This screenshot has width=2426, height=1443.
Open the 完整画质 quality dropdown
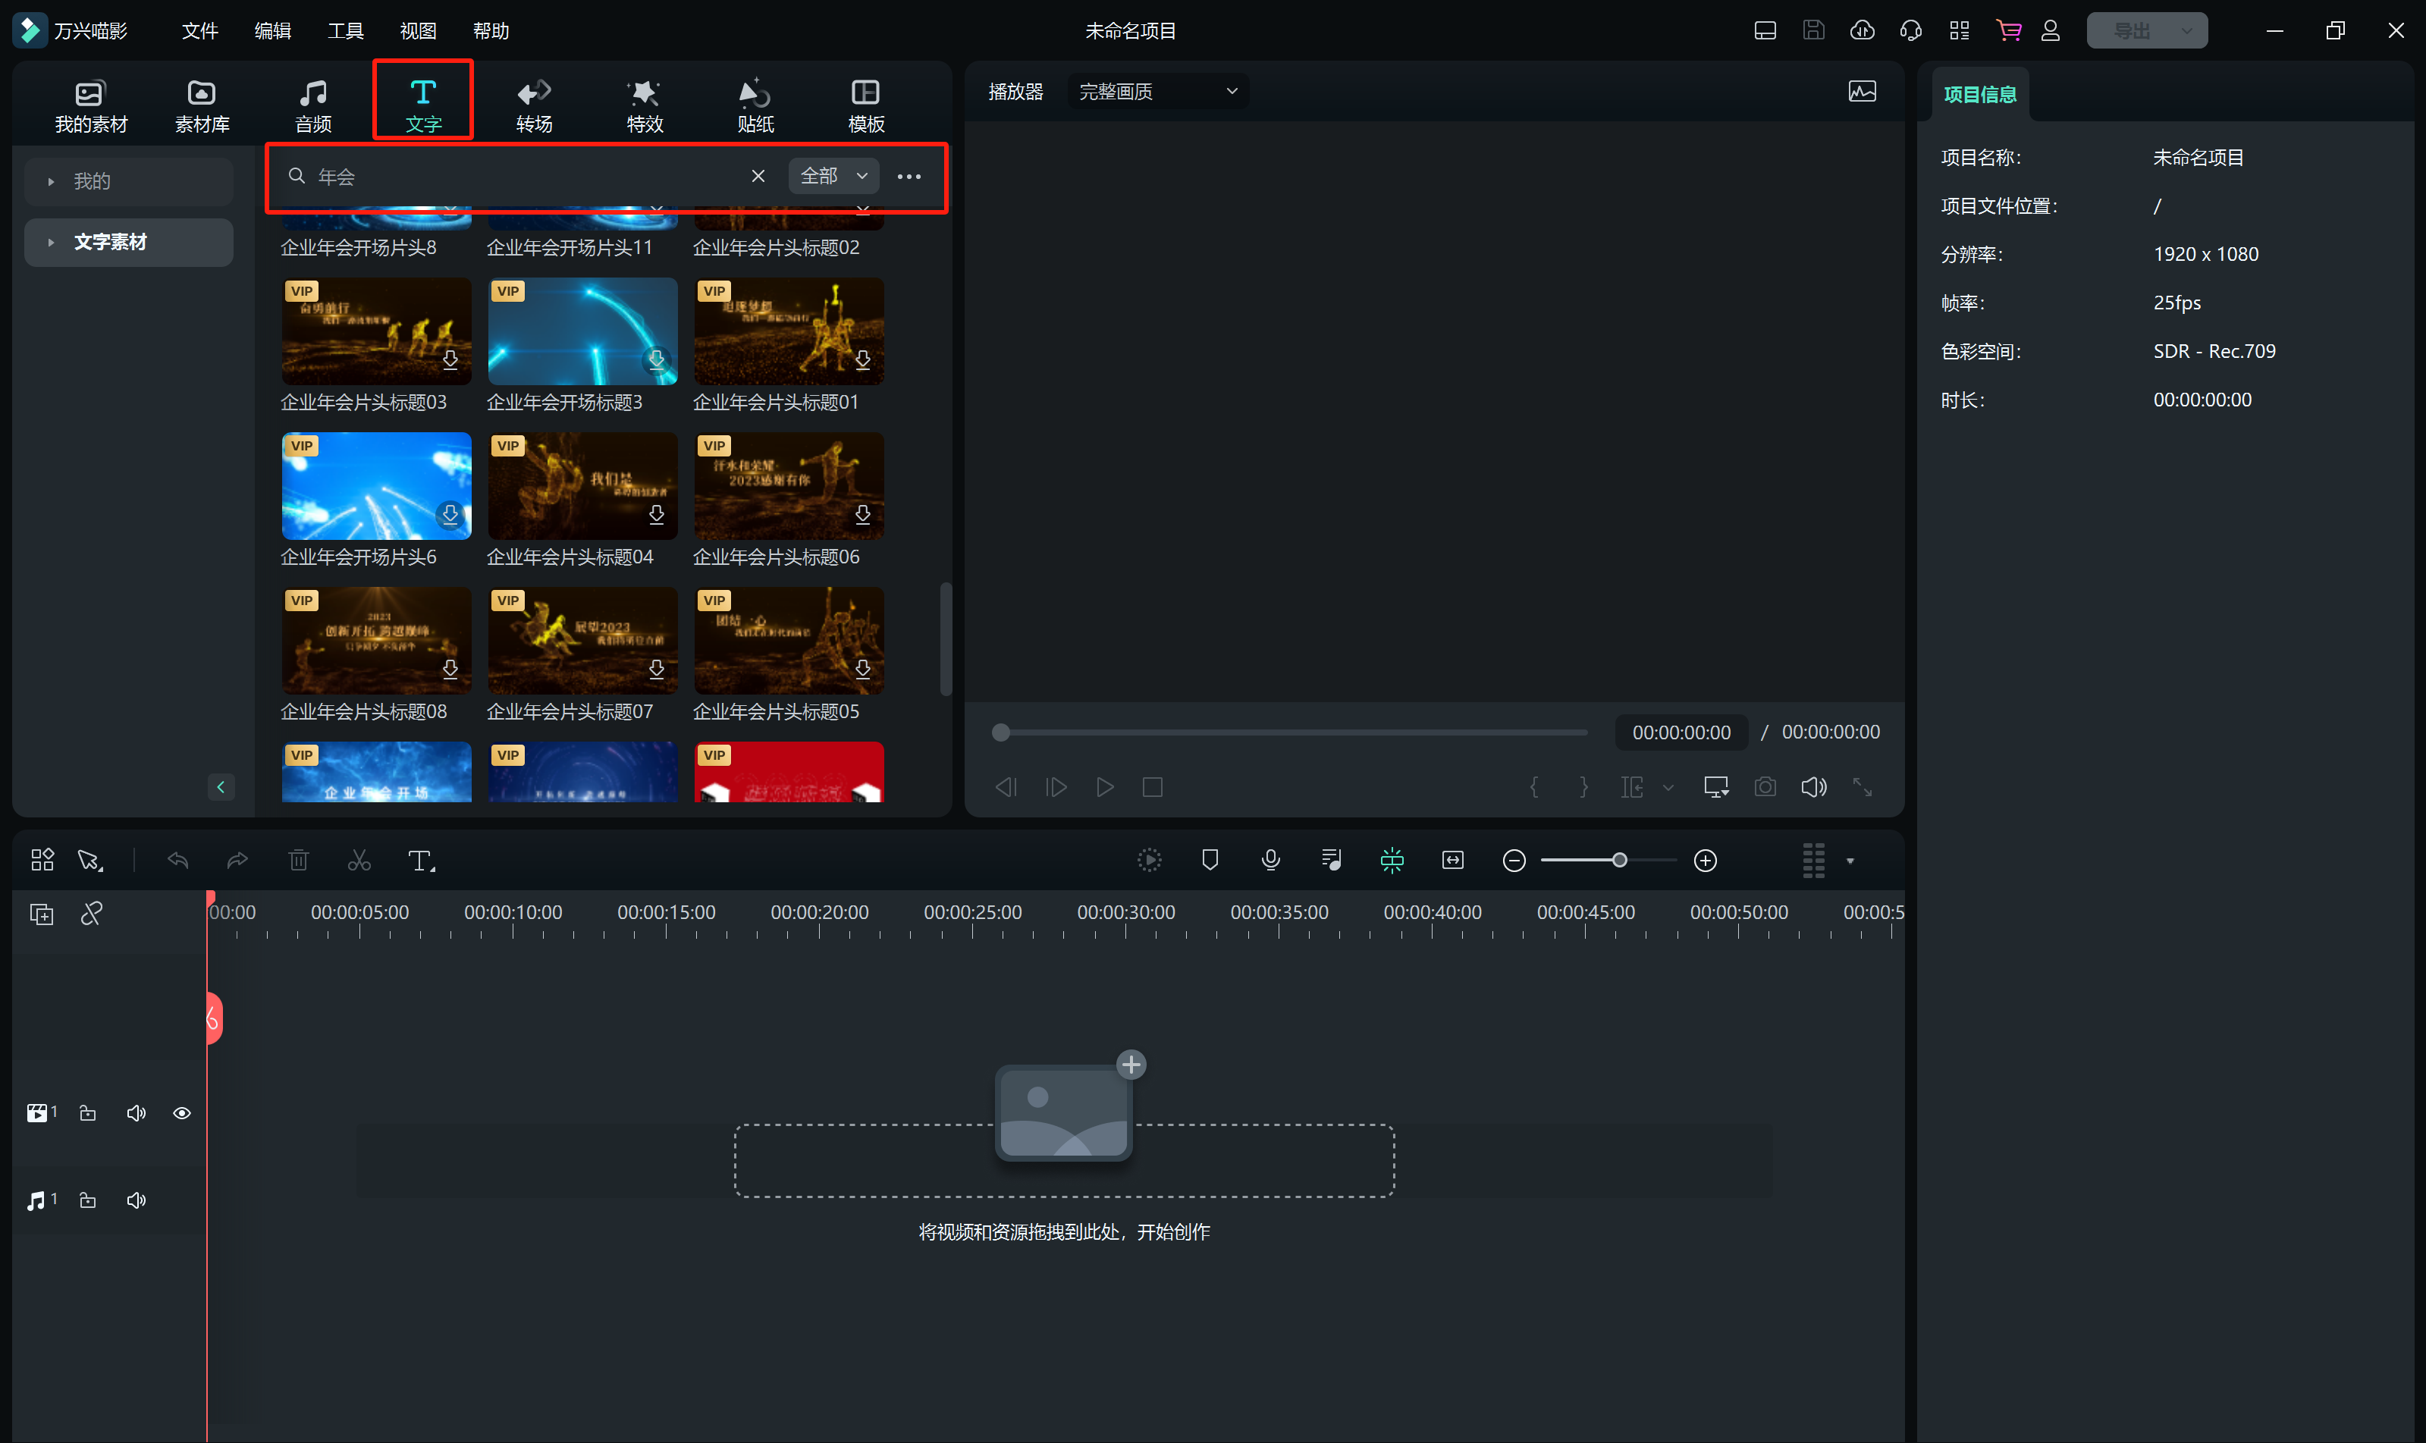coord(1157,92)
